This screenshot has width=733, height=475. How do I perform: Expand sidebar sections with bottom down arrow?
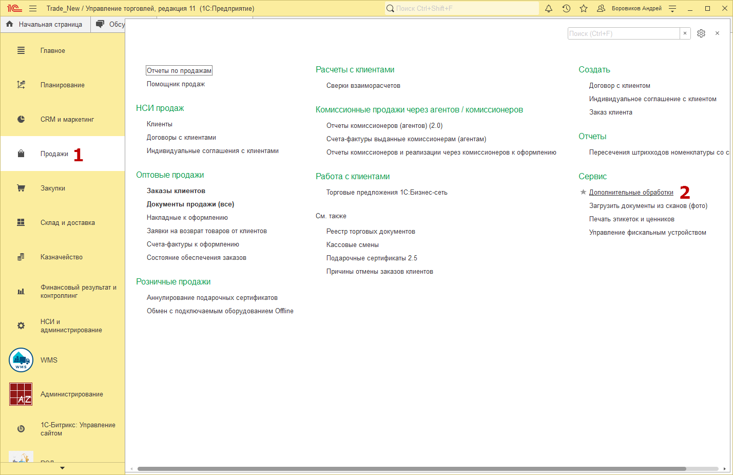coord(63,468)
